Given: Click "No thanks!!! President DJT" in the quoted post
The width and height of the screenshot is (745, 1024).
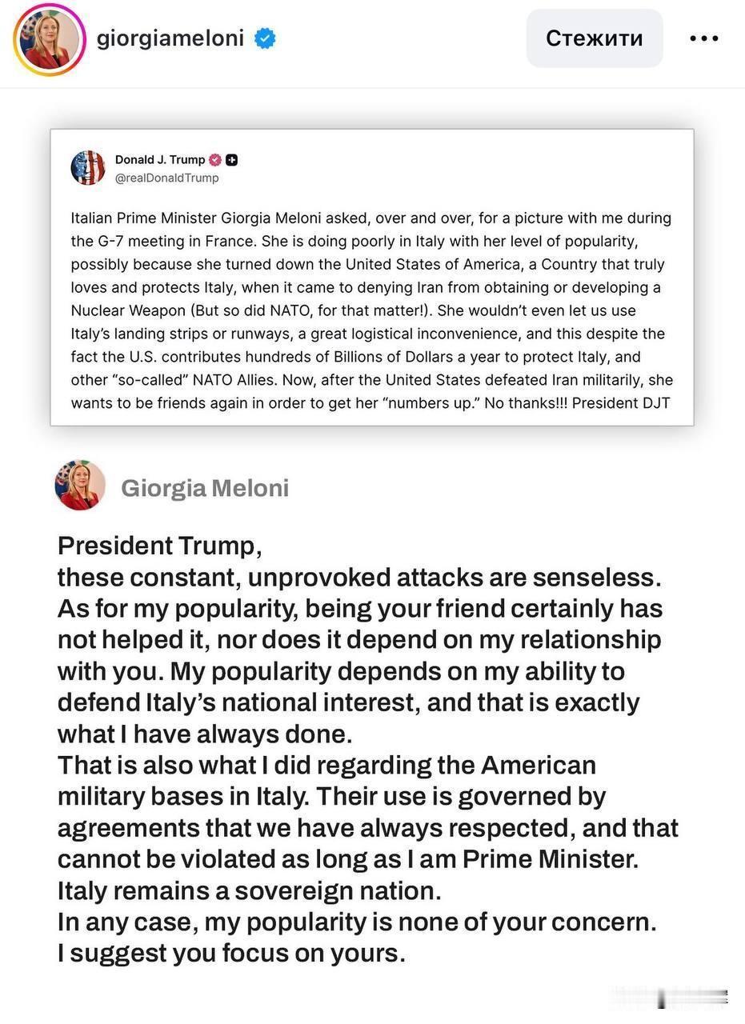Looking at the screenshot, I should pos(578,403).
